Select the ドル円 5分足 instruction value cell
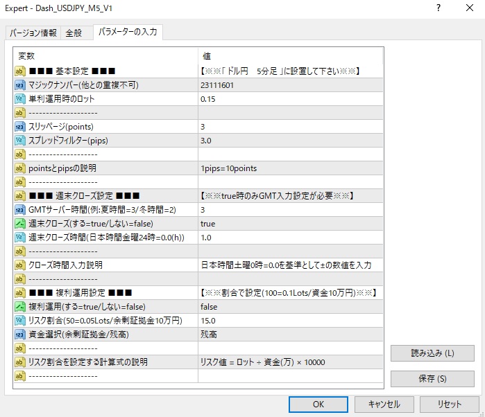Screen dimensions: 485x417 point(291,71)
